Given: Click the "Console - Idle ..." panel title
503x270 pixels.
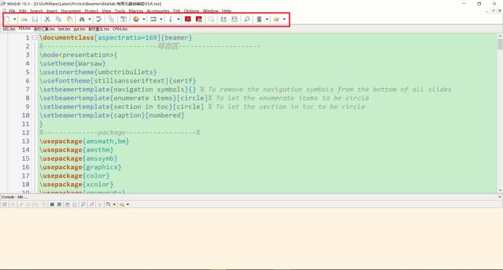Looking at the screenshot, I should 14,197.
